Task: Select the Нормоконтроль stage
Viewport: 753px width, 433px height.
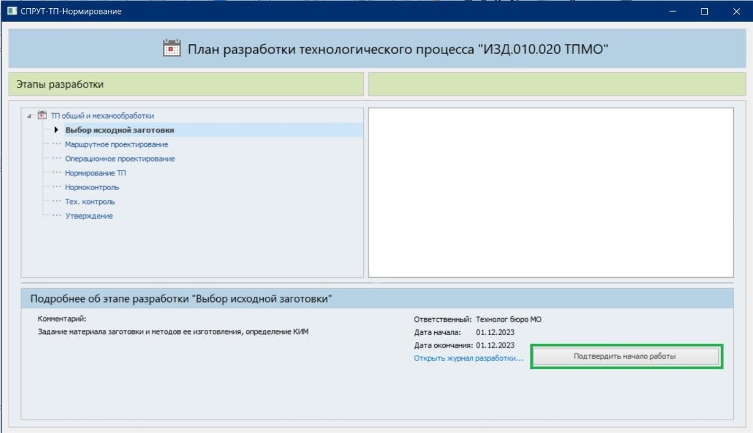Action: [92, 187]
